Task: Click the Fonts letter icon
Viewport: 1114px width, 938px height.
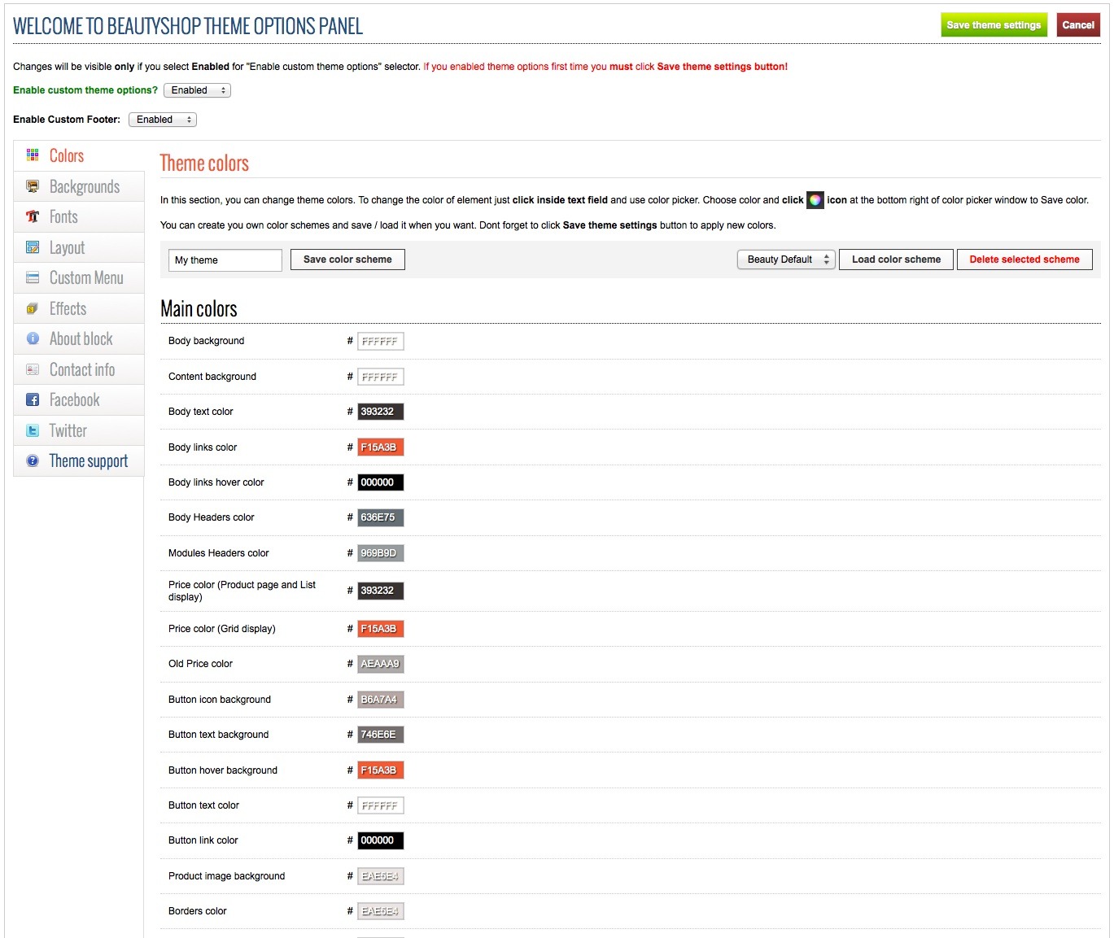Action: click(x=33, y=216)
